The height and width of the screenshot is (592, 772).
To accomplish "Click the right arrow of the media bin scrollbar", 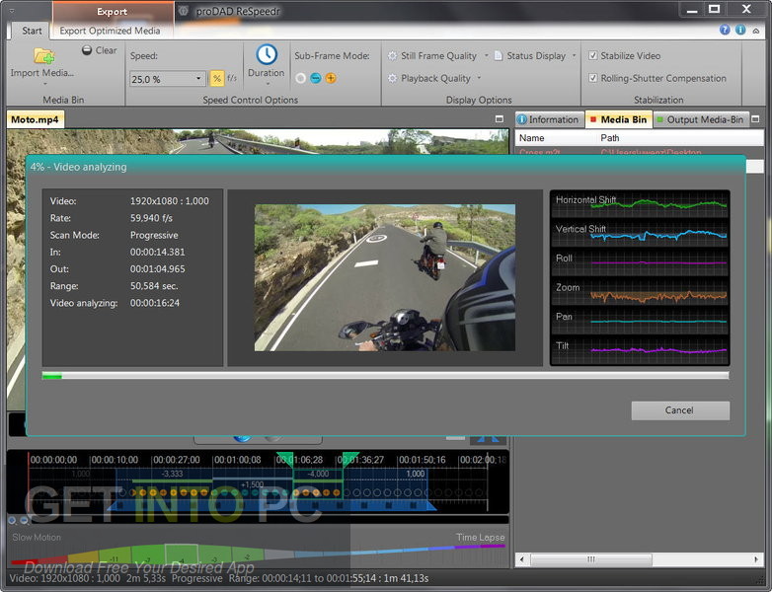I will coord(756,559).
